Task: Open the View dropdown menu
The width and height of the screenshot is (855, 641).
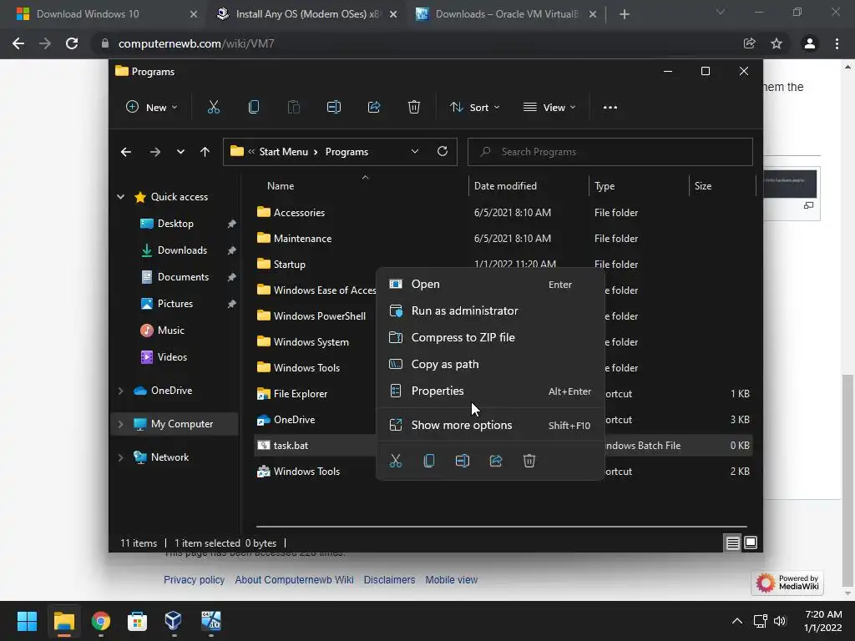Action: point(549,108)
